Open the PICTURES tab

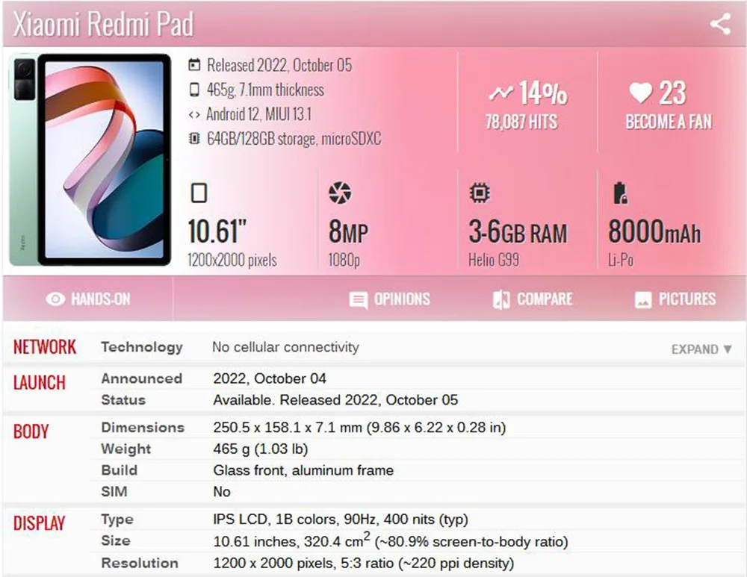675,299
